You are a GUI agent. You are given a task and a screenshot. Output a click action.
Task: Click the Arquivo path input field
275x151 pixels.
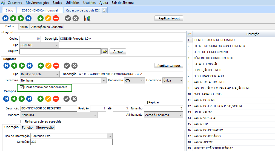60,51
